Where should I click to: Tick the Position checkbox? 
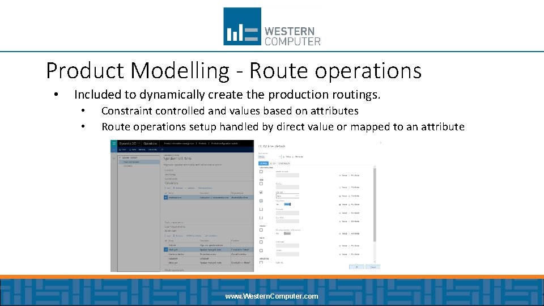(261, 184)
